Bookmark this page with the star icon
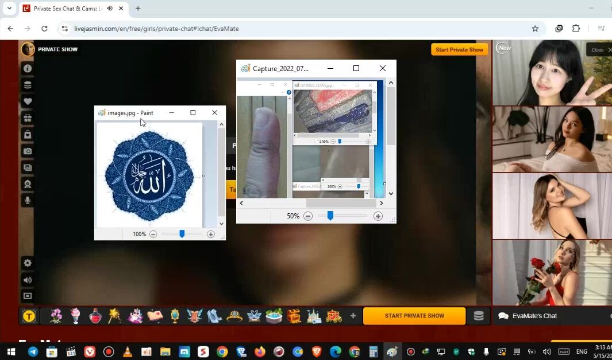The width and height of the screenshot is (612, 360). [535, 29]
